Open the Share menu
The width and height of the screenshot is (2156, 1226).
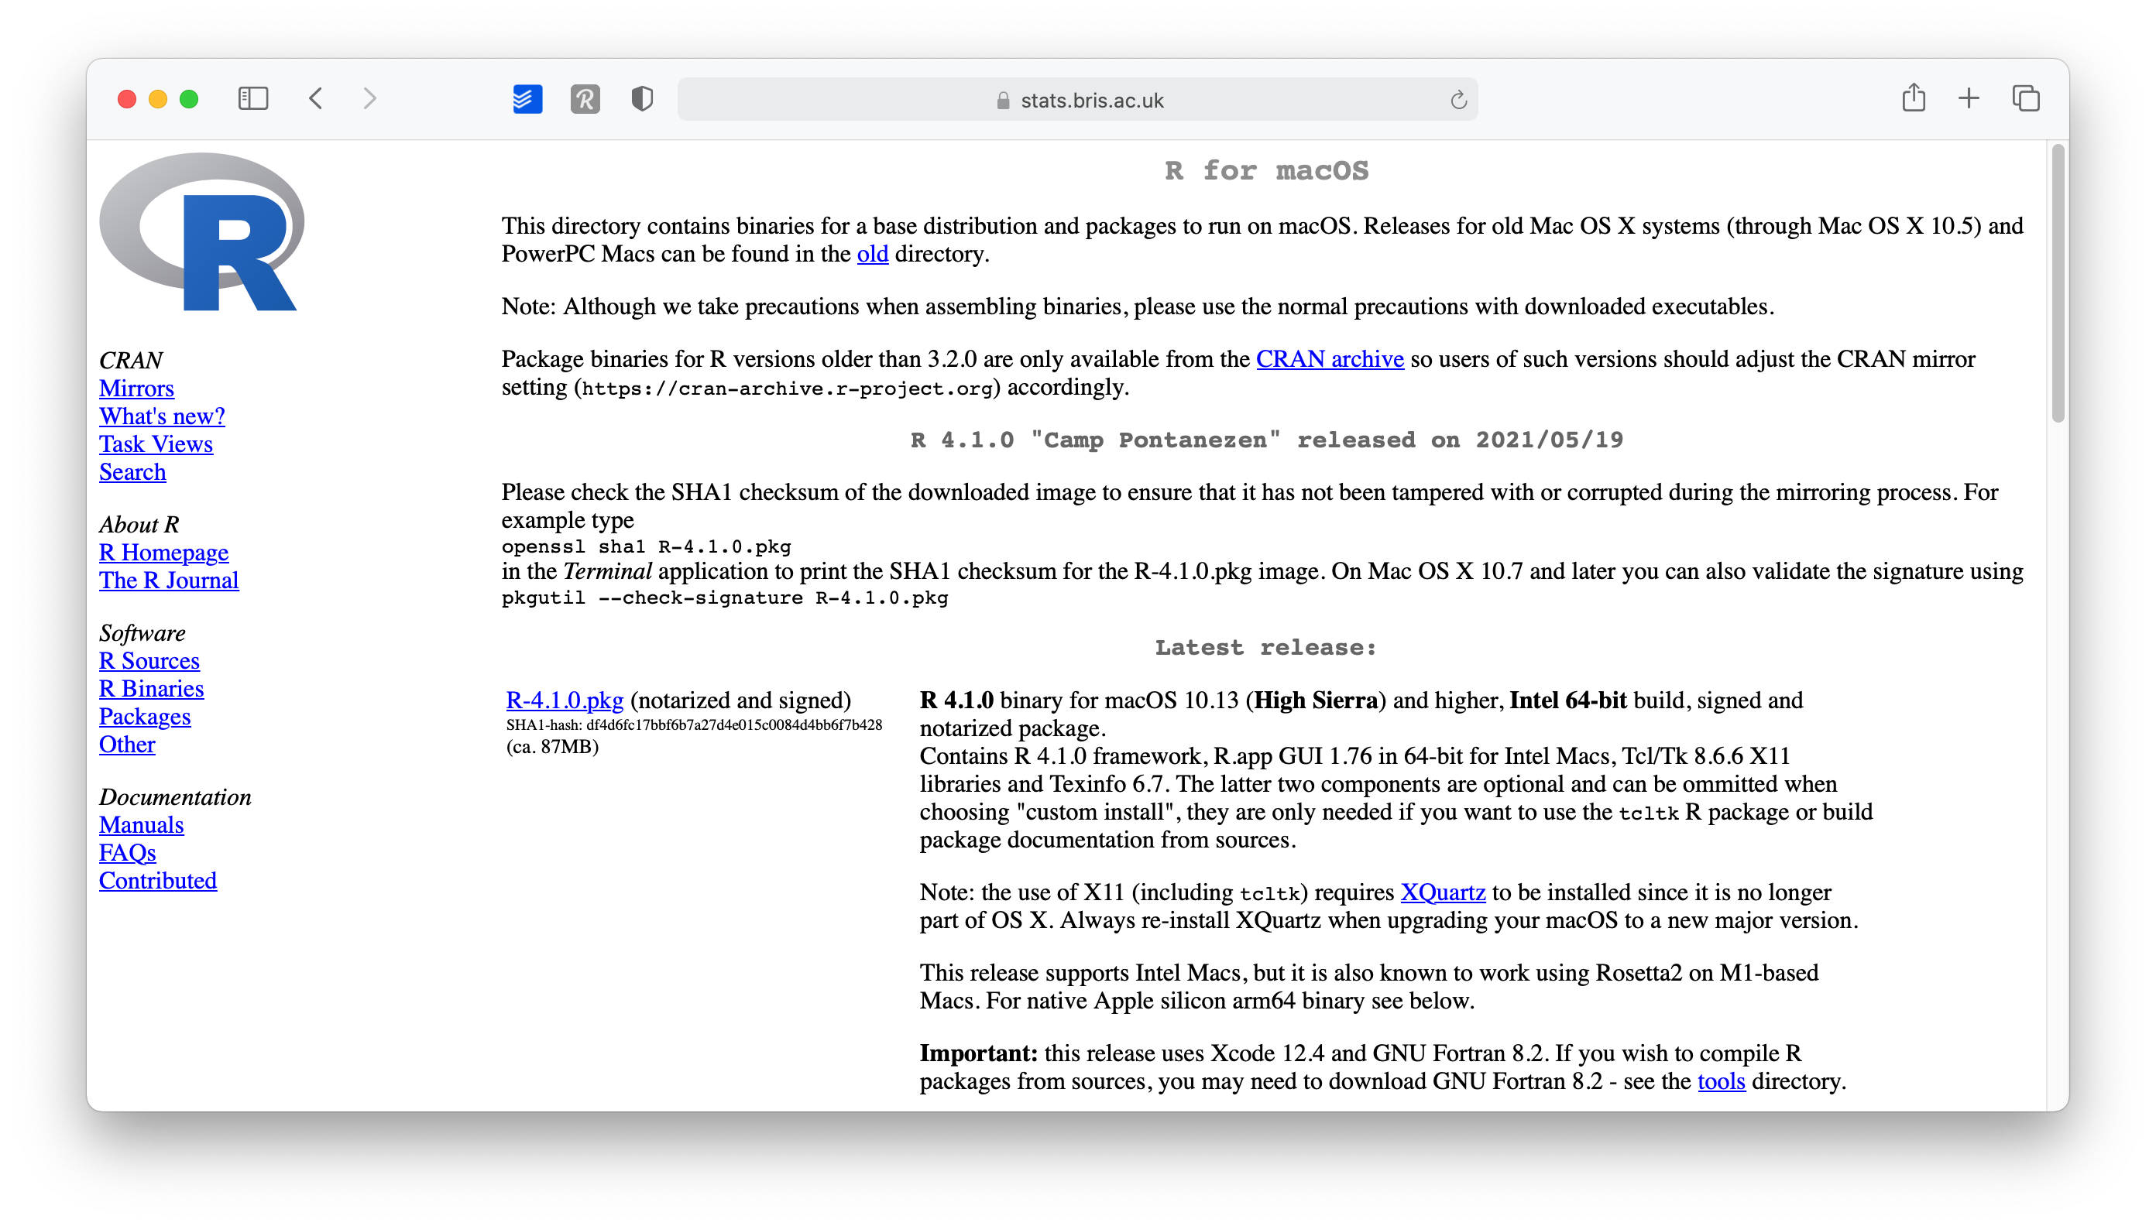click(x=1914, y=98)
